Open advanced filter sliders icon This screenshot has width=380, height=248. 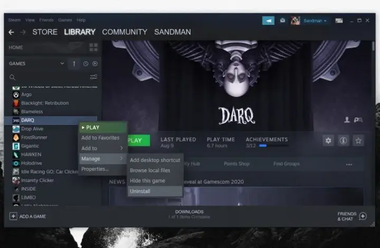coord(93,77)
